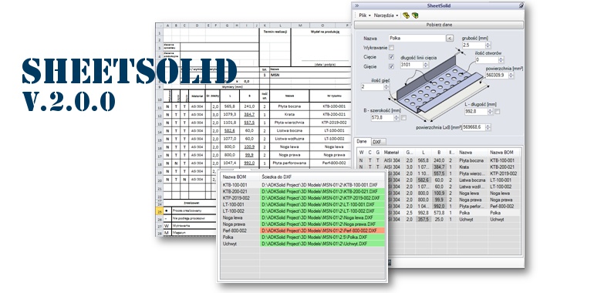Select the red Perf-800-002 DXF path row

click(322, 231)
